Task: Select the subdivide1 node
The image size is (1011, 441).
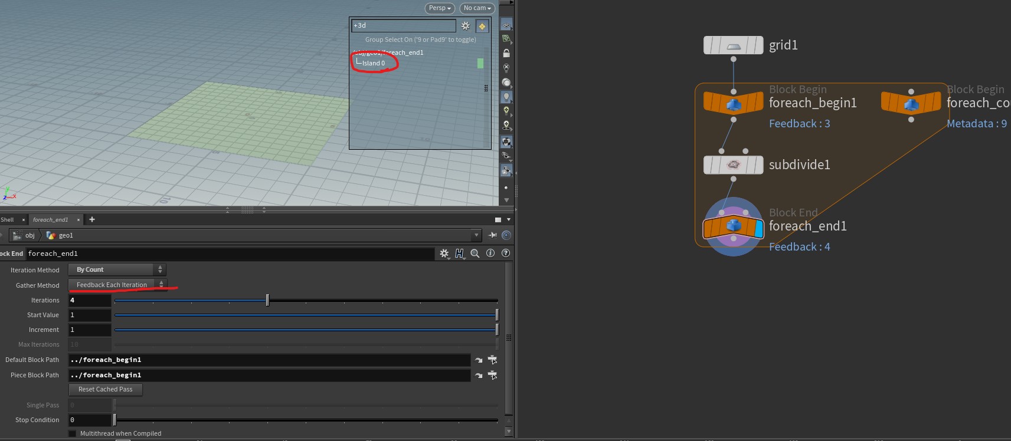Action: pos(733,164)
